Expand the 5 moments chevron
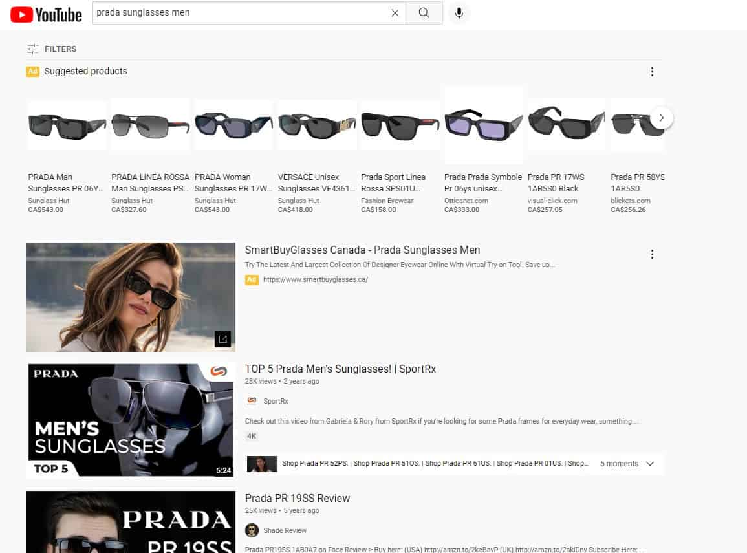 pyautogui.click(x=650, y=464)
